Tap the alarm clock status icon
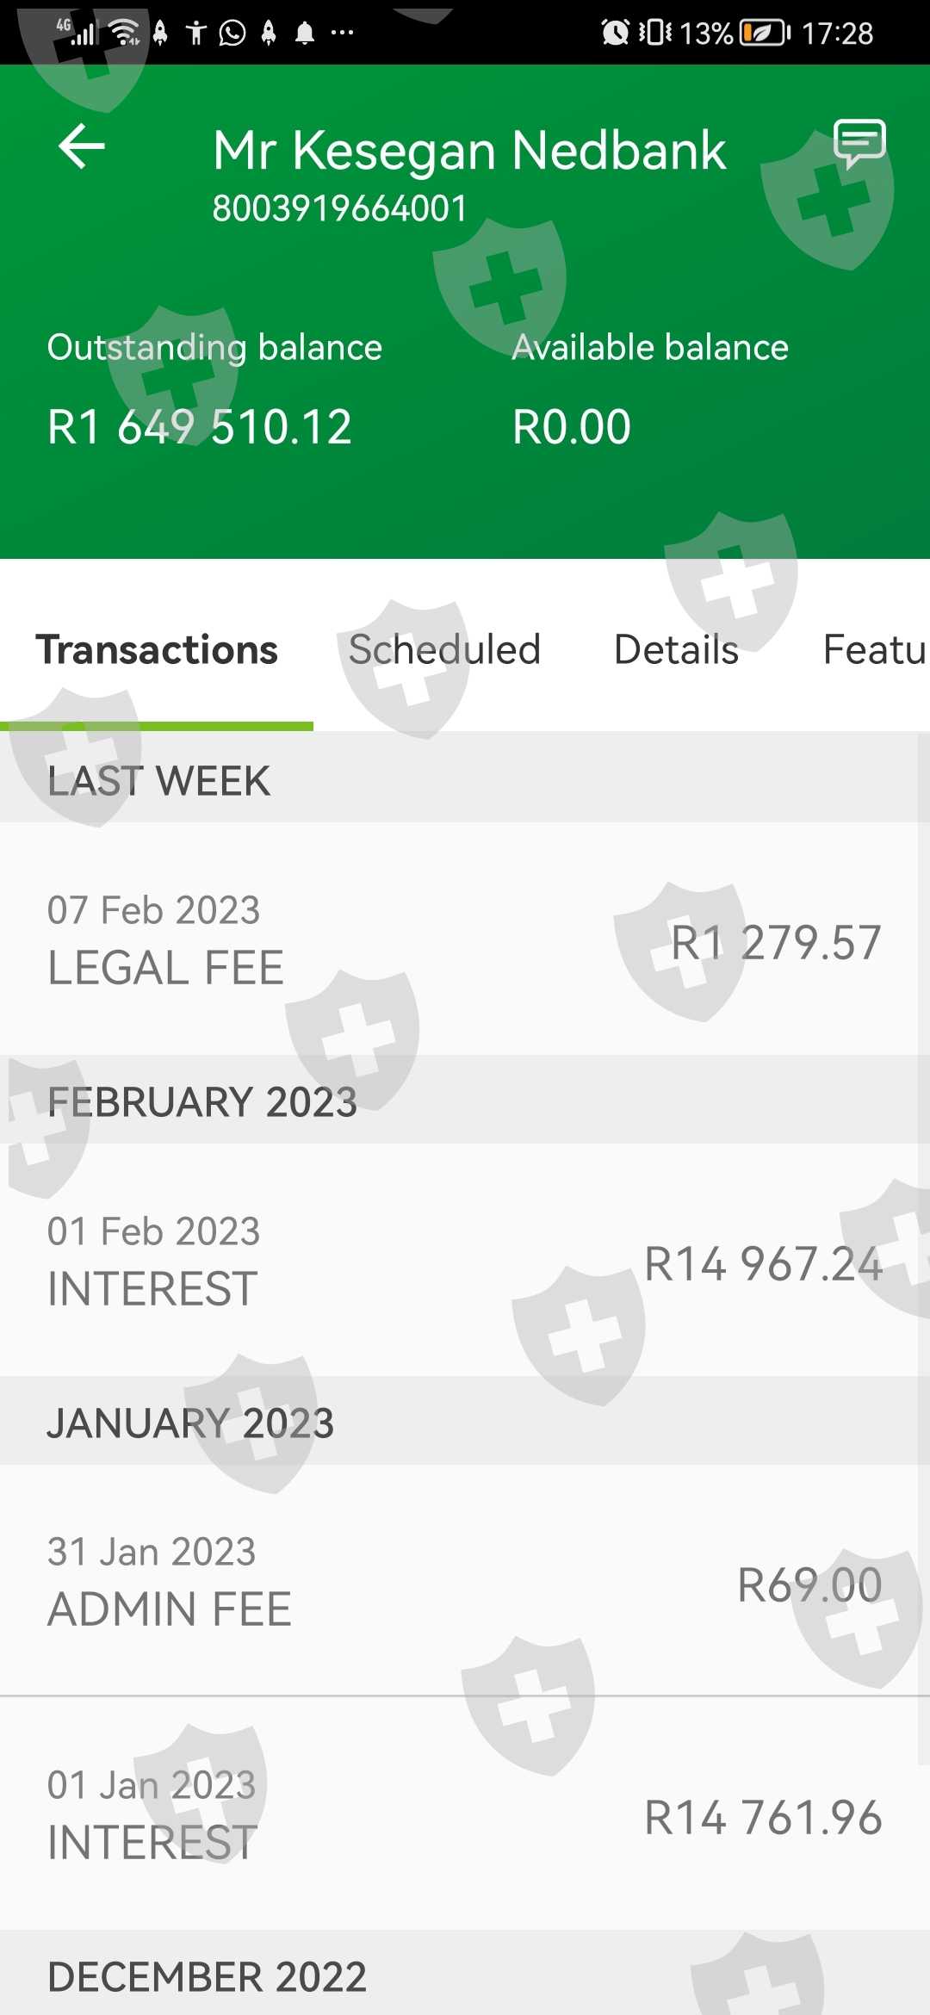 615,34
